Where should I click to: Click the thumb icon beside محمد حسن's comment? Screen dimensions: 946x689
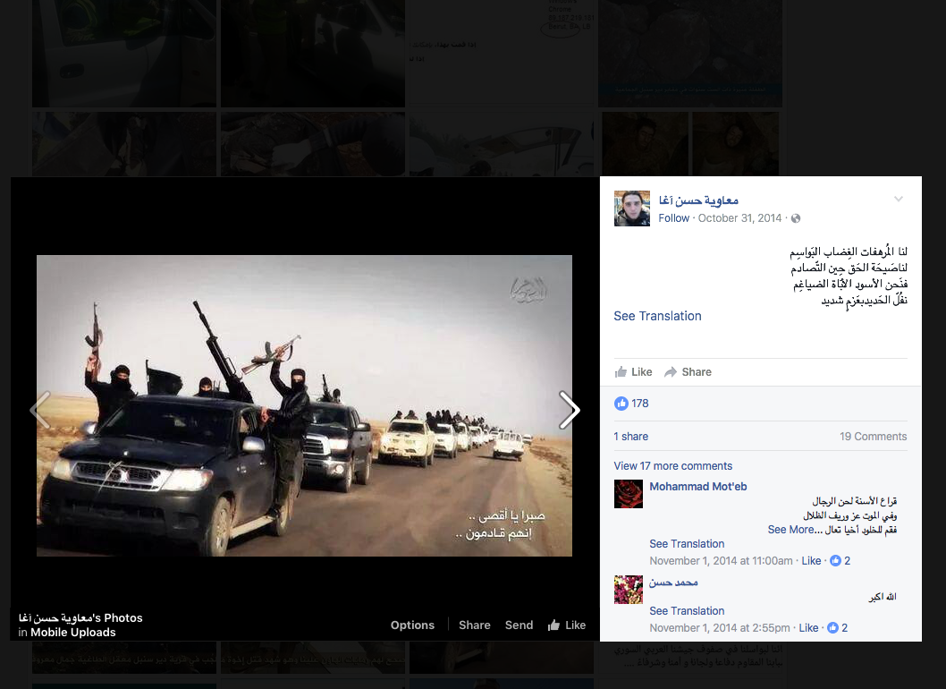tap(833, 627)
